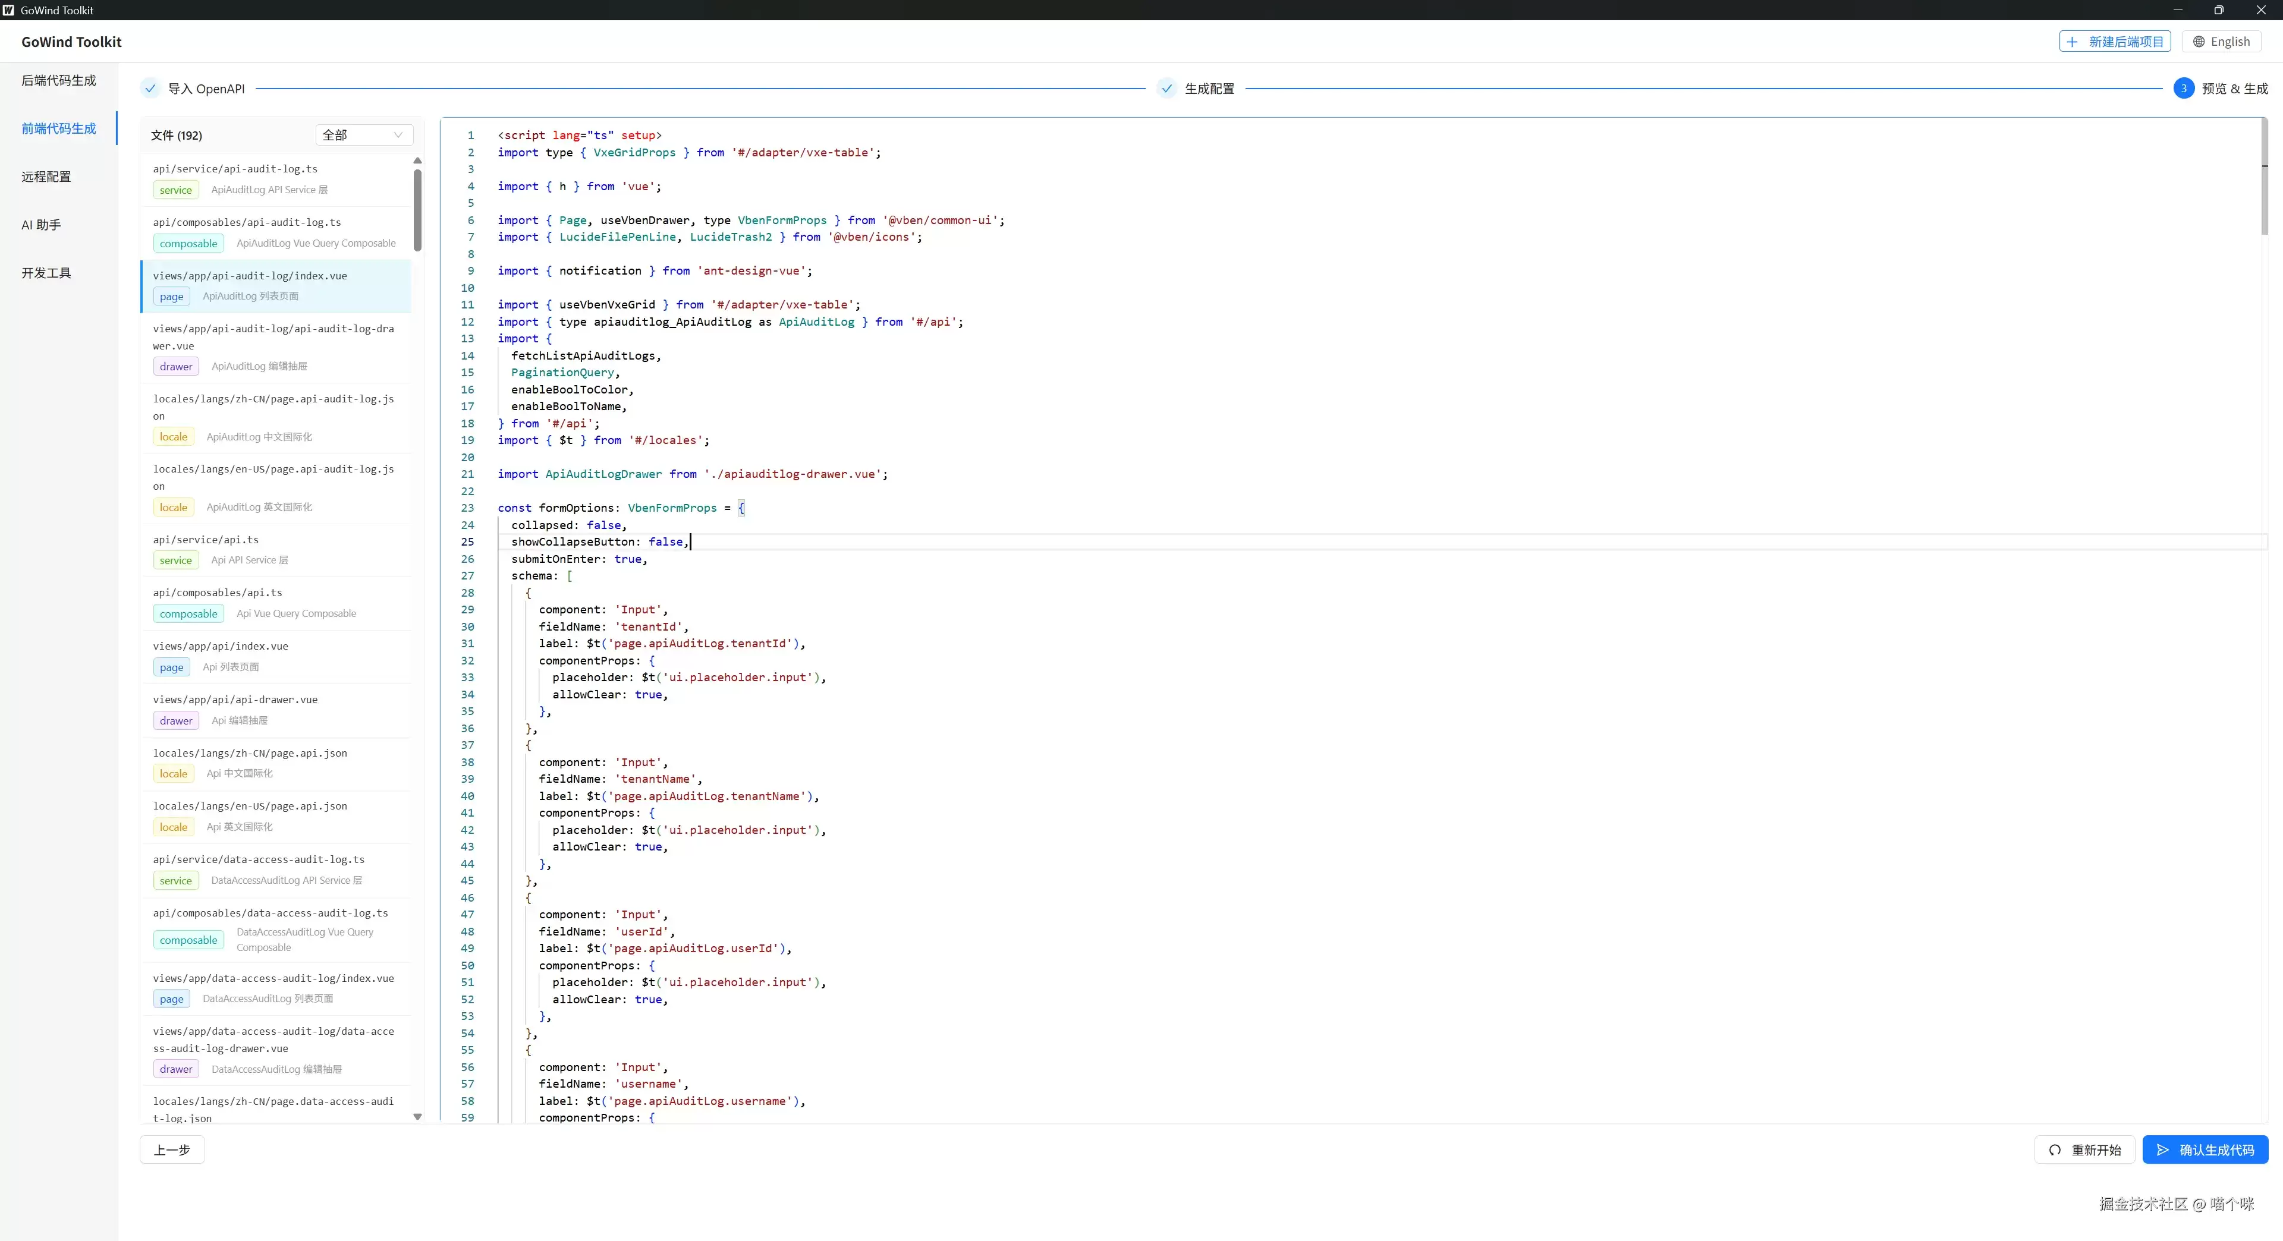
Task: Select file views/app/api/index.vue
Action: pos(276,656)
